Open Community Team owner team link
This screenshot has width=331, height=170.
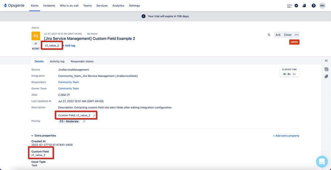68,88
